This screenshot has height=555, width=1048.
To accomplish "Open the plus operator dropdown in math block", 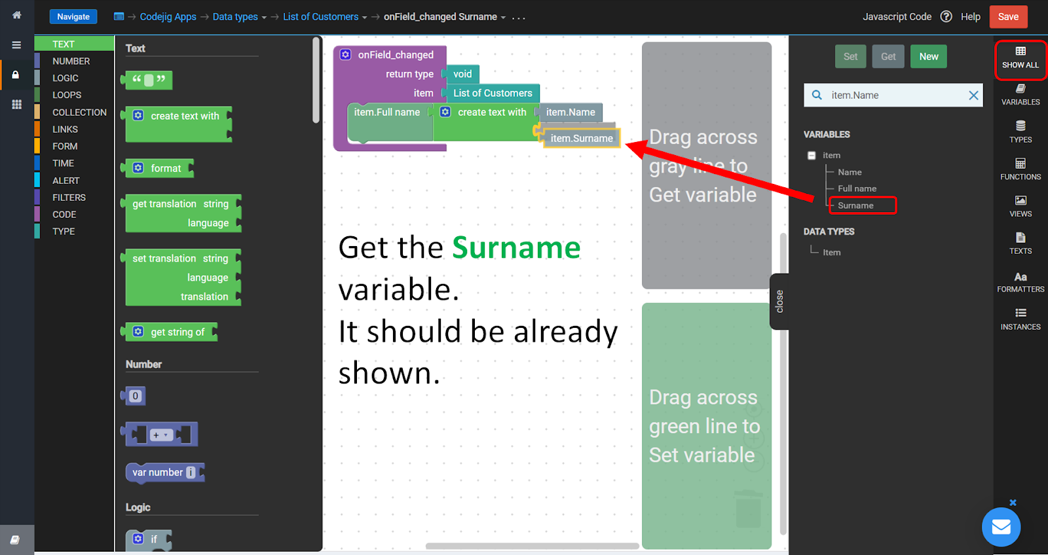I will click(x=161, y=435).
